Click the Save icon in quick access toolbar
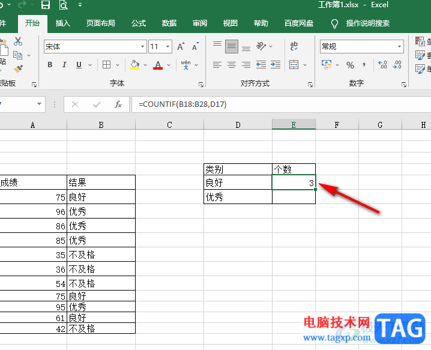 [46, 5]
